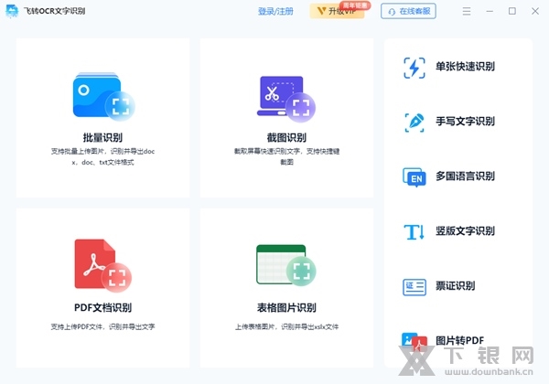Screen dimensions: 549x384
Task: Open 单张快速识别 from the side list
Action: click(x=465, y=67)
